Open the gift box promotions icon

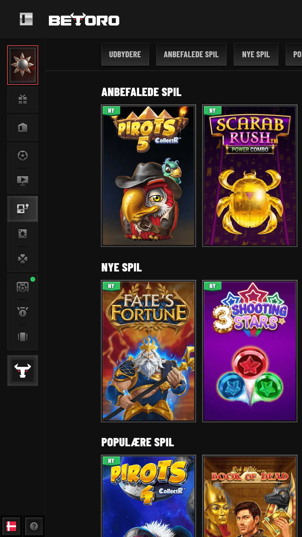point(23,99)
